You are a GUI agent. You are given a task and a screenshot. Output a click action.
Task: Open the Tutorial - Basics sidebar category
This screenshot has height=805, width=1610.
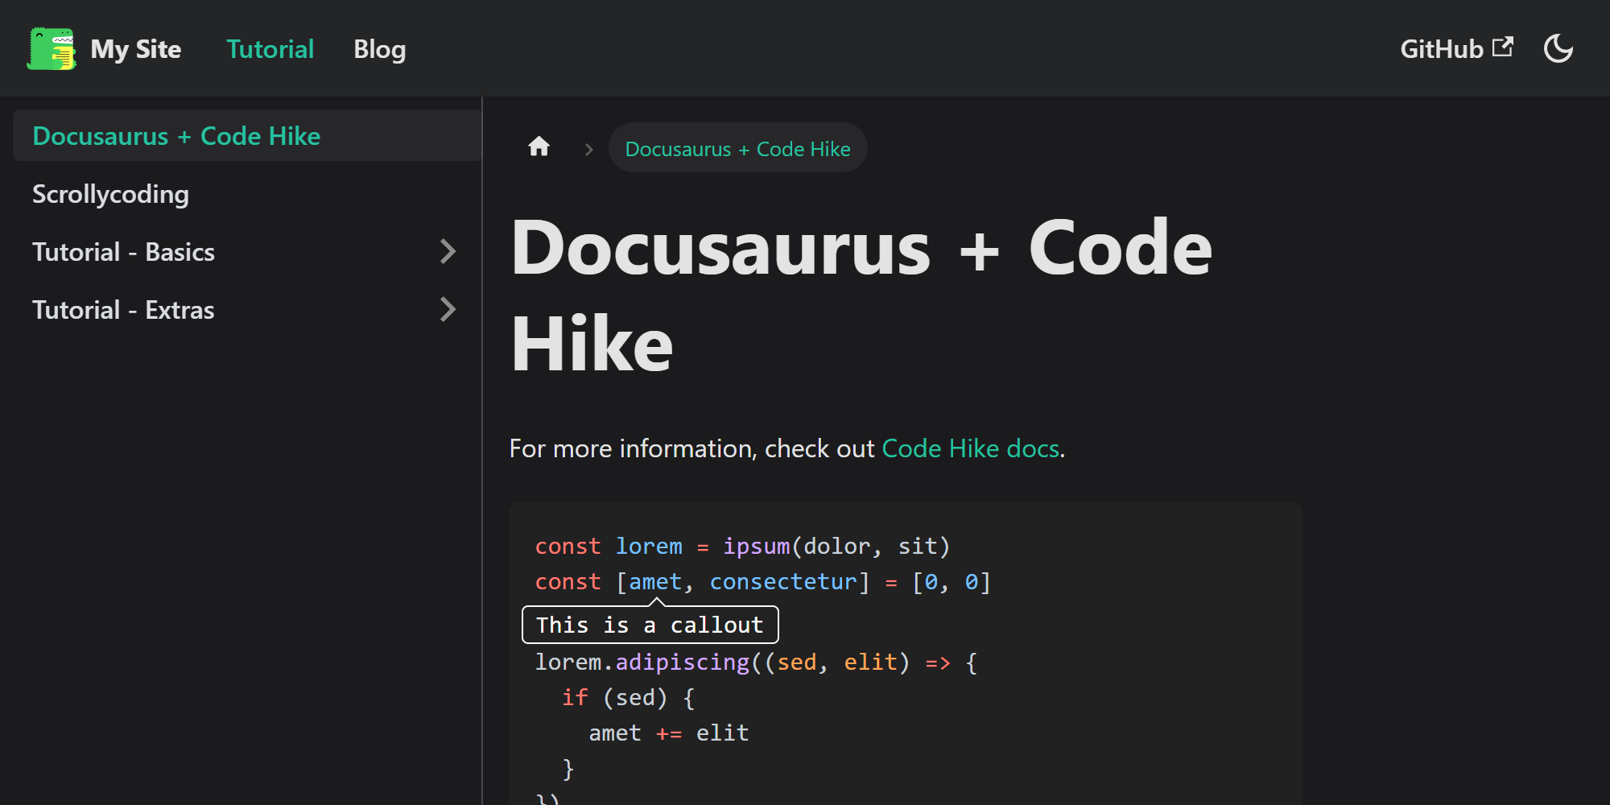click(123, 252)
